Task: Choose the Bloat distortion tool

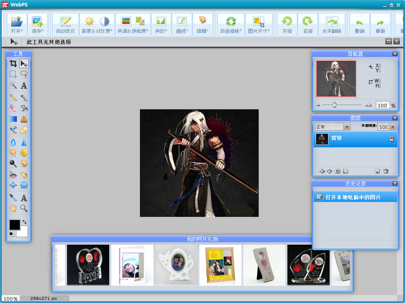Action: 13,185
